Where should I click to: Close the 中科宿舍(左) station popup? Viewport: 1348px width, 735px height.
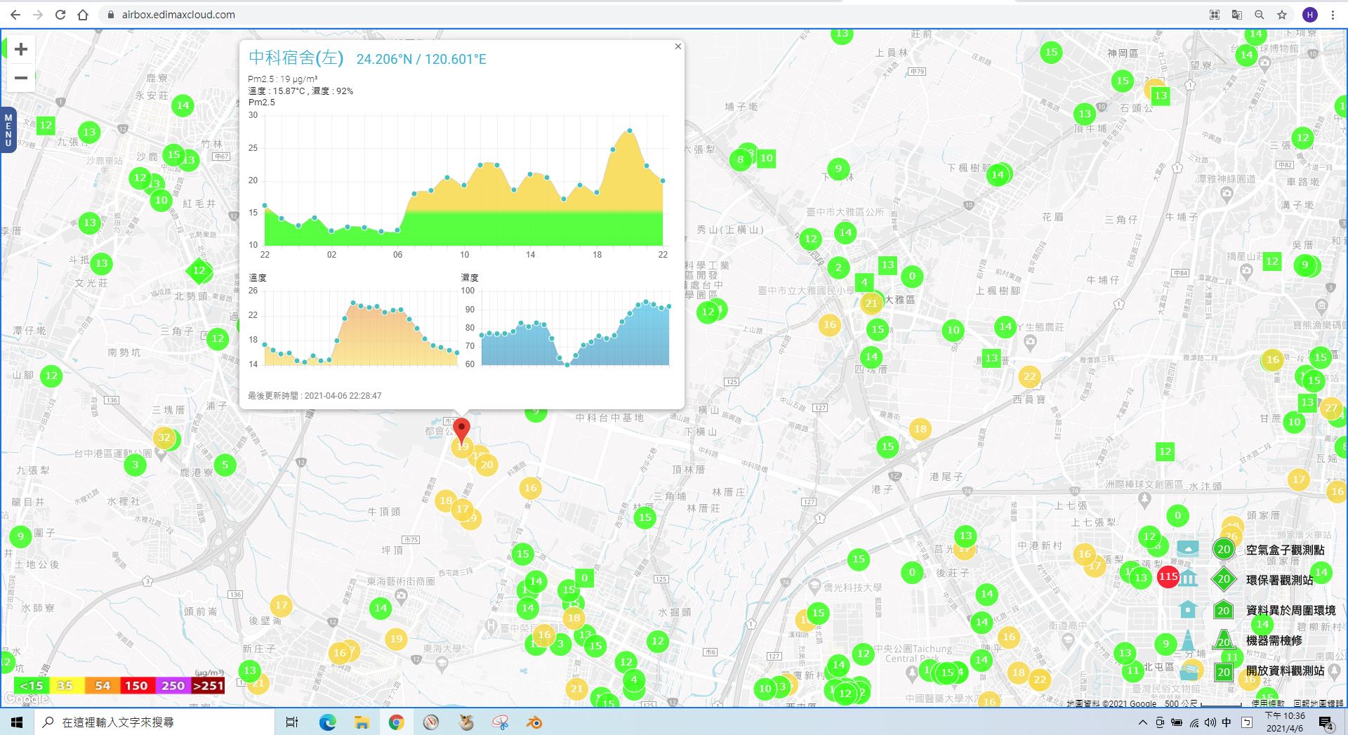point(678,46)
